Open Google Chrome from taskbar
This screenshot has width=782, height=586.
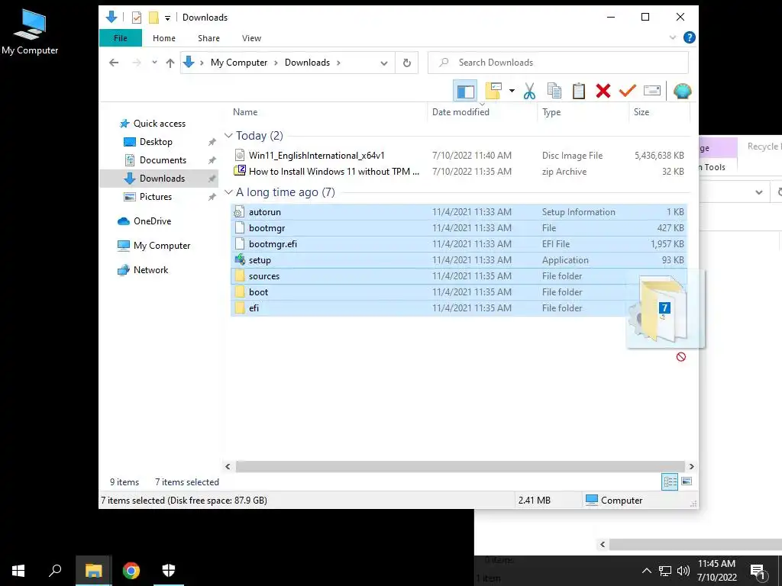coord(131,571)
